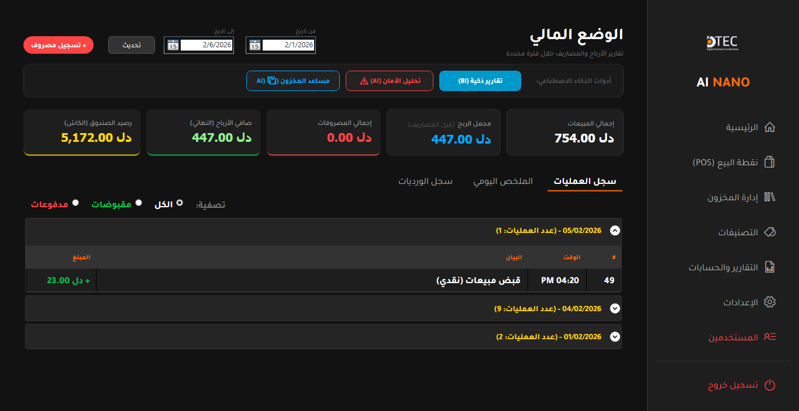Viewport: 799px width, 411px height.
Task: Enable the مدفوعات filter
Action: 75,203
